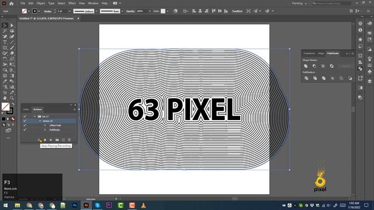Viewport: 374px width, 210px height.
Task: Select the Lasso tool
Action: (12, 31)
